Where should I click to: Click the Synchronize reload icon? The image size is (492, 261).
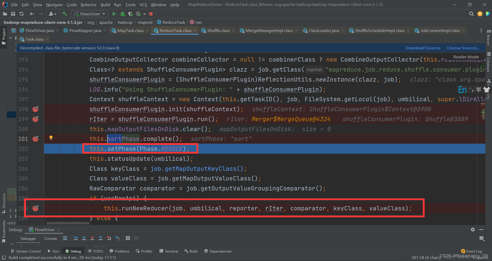point(22,14)
